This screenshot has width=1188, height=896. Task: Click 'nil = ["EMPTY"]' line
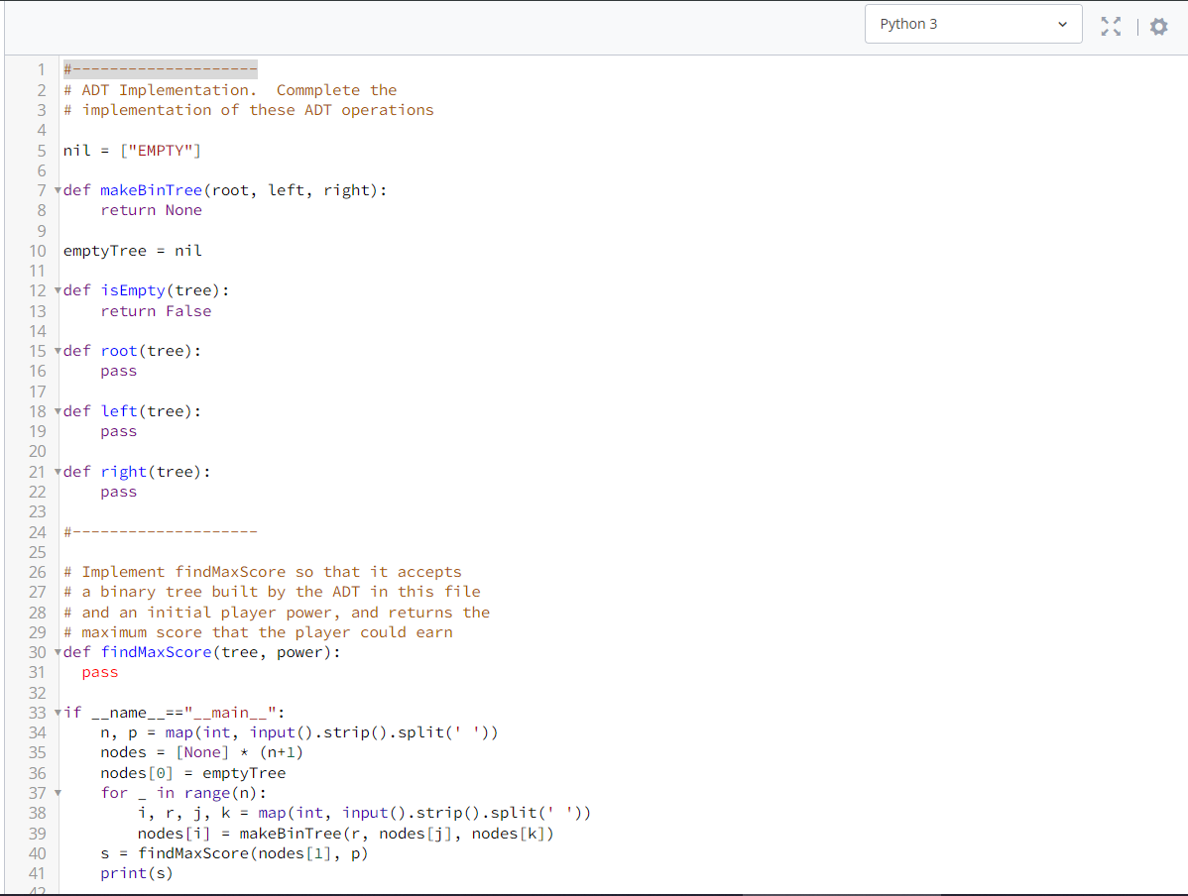pos(132,151)
